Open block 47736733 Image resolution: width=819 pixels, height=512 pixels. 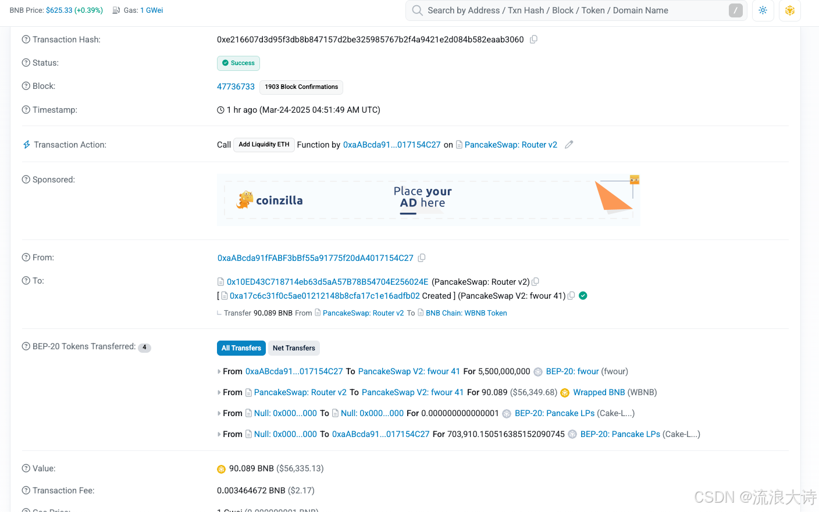[x=236, y=87]
